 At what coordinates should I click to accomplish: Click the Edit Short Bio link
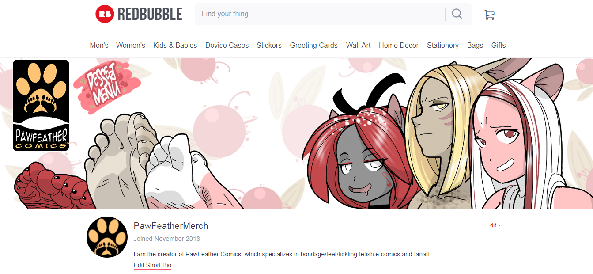tap(152, 265)
